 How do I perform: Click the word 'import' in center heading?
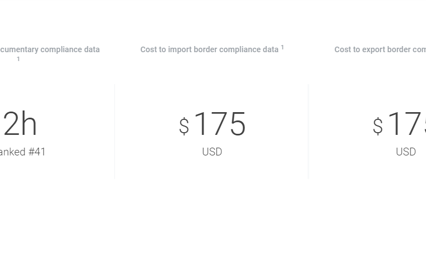point(180,49)
